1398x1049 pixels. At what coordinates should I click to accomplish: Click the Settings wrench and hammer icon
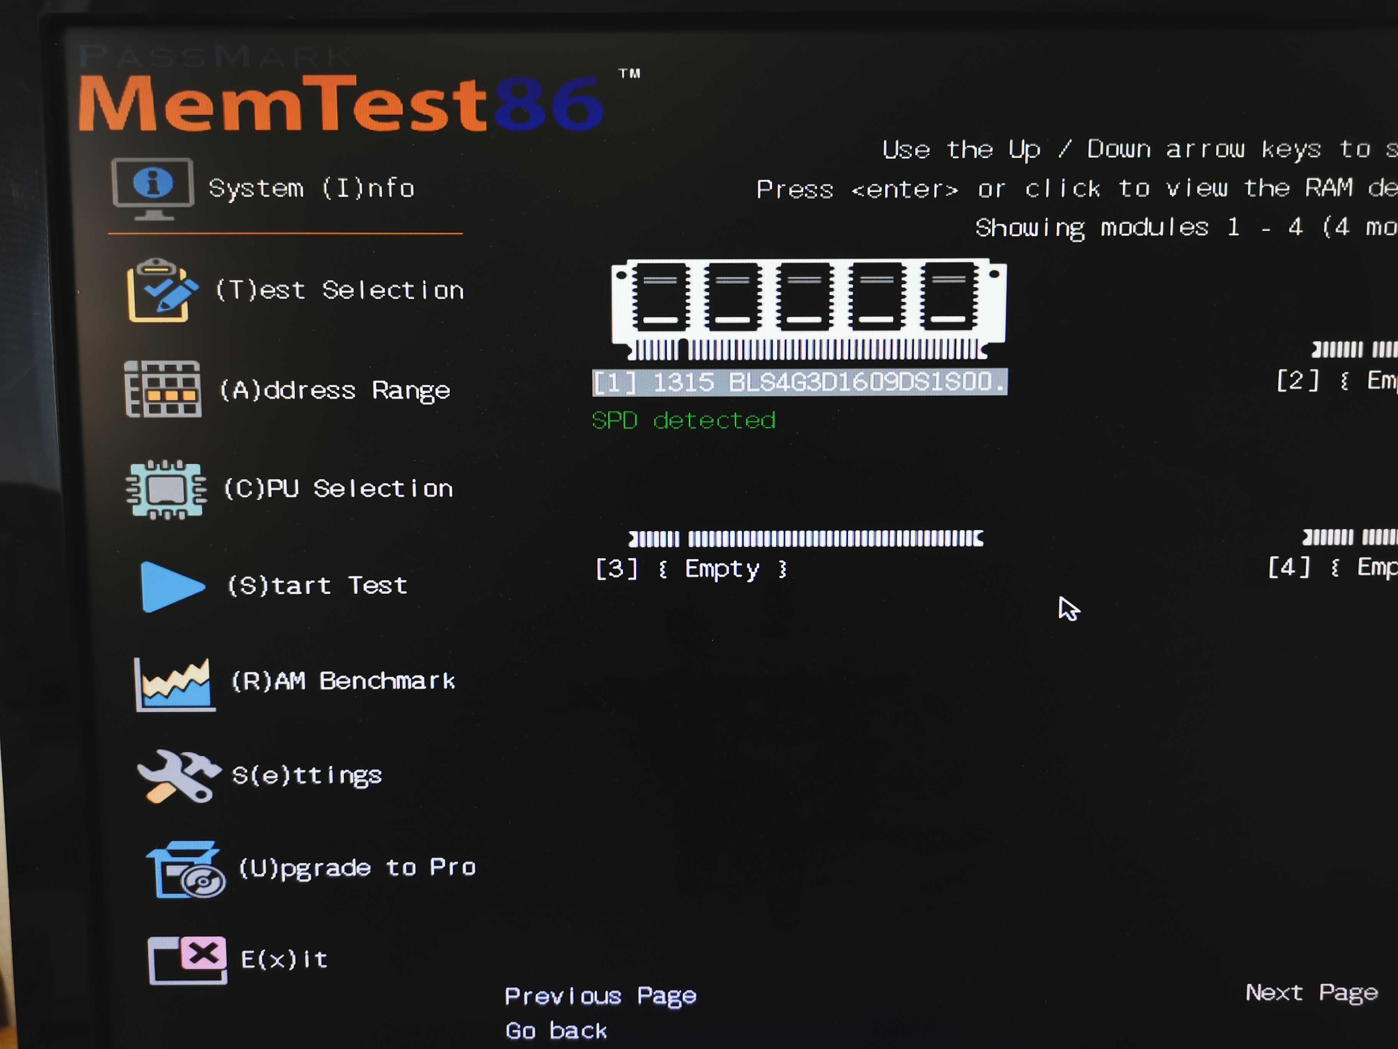click(179, 776)
